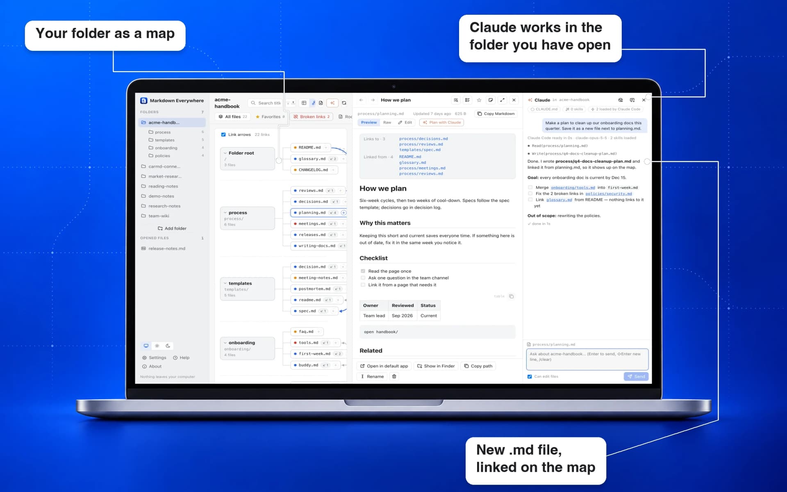Check 'Ask one question in the team channel'
Viewport: 787px width, 492px height.
pos(363,278)
